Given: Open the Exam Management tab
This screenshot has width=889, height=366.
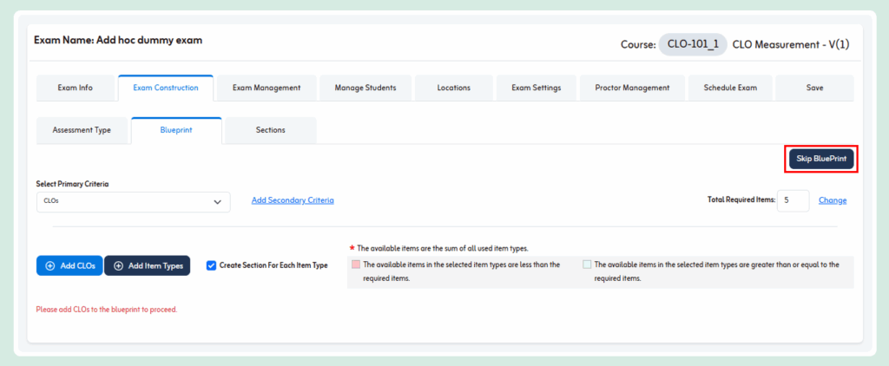Looking at the screenshot, I should (x=267, y=88).
